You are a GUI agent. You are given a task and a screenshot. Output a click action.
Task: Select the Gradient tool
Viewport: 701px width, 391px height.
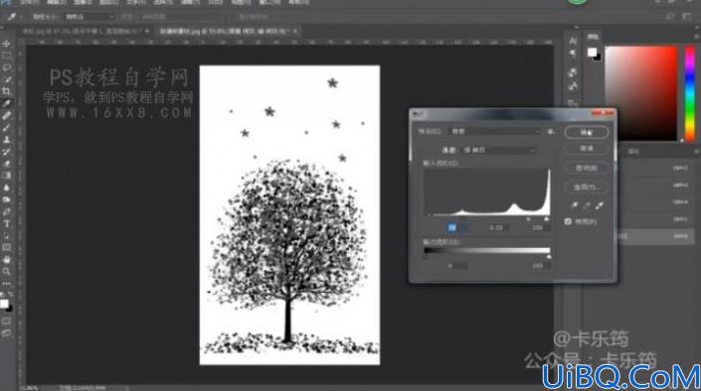click(6, 176)
